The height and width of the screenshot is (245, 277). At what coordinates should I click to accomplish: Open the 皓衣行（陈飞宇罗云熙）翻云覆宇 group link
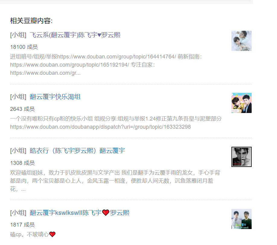(x=77, y=151)
